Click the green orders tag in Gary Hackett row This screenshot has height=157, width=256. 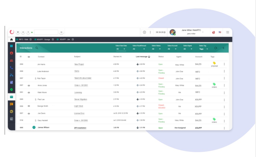(x=214, y=120)
